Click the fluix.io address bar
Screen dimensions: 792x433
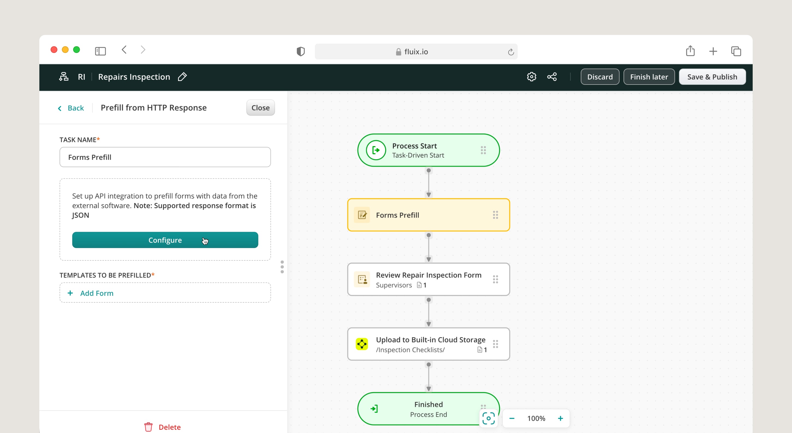tap(416, 52)
